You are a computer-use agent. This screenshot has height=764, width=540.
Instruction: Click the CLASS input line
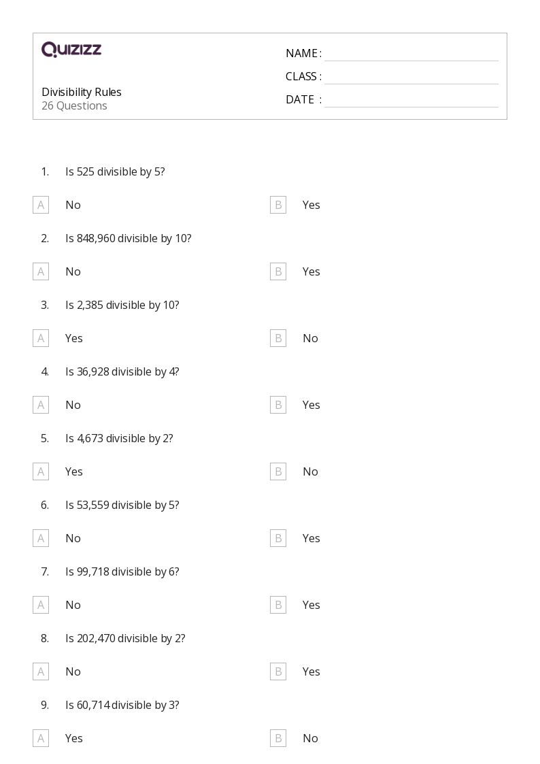click(411, 77)
